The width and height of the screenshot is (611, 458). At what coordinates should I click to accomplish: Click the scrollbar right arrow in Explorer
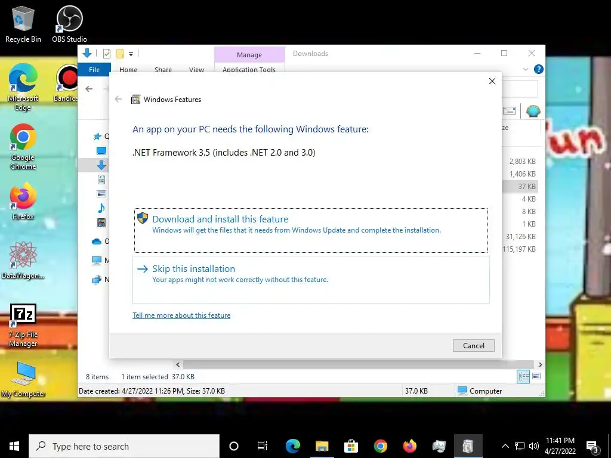pyautogui.click(x=540, y=364)
